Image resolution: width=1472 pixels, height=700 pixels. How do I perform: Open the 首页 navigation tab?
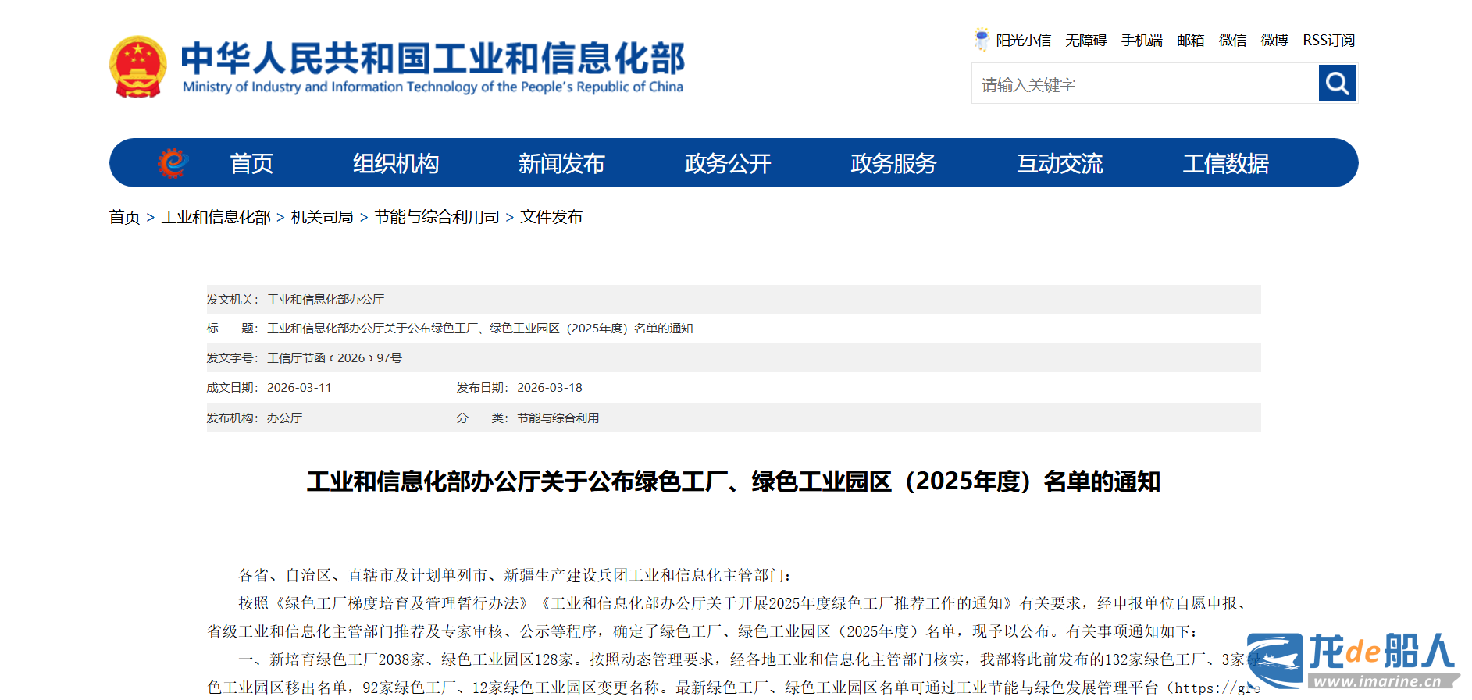[251, 164]
